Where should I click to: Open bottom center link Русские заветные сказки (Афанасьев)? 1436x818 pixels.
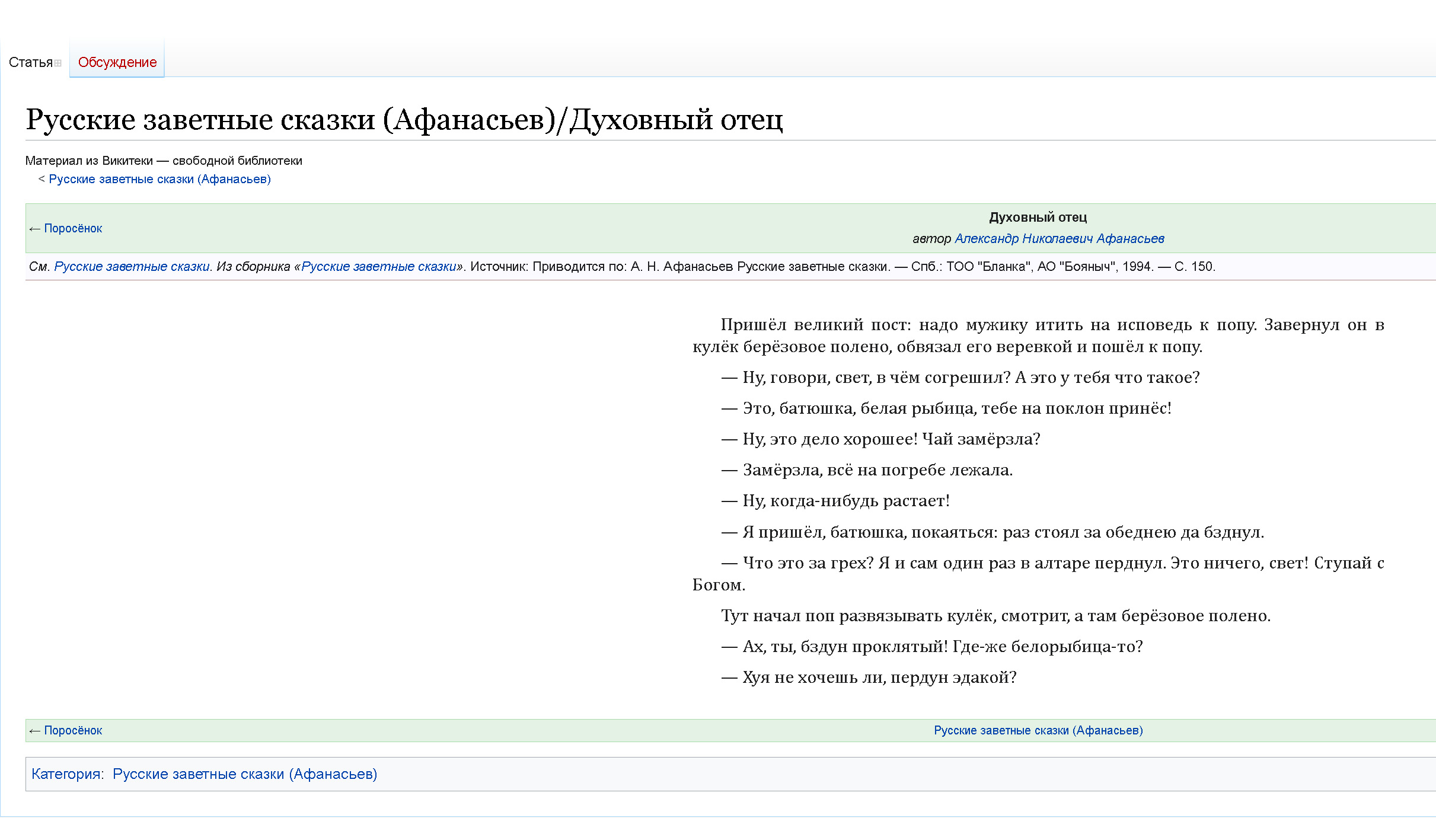tap(1039, 730)
